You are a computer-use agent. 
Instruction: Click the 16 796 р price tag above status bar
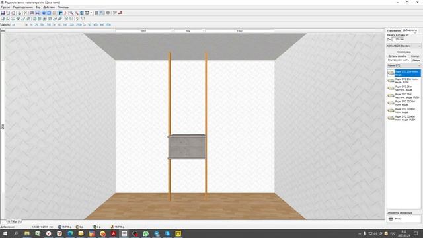click(14, 221)
